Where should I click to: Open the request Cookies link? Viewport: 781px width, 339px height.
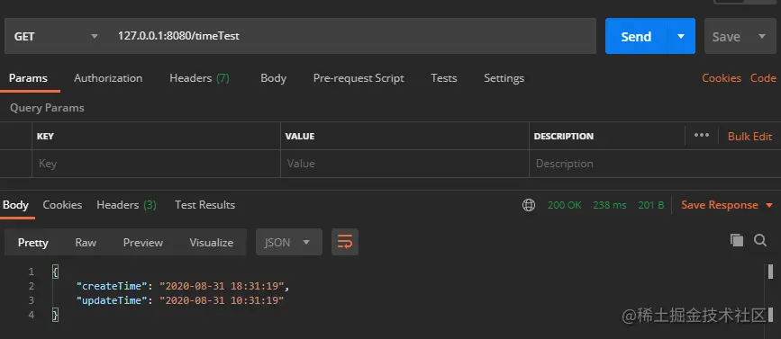[x=722, y=78]
